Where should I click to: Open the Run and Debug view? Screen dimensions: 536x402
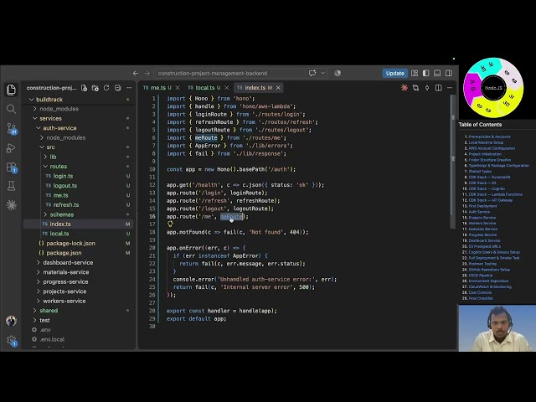coord(11,148)
